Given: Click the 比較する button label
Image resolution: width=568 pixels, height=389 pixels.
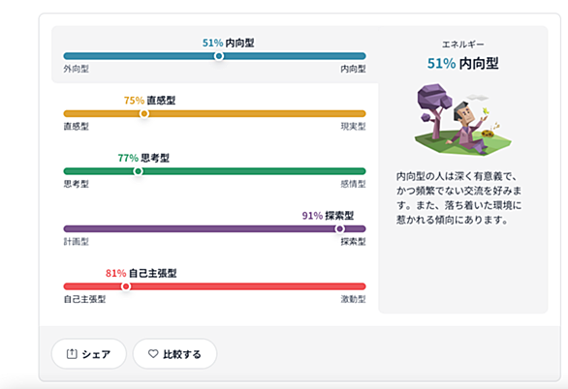Looking at the screenshot, I should 182,354.
